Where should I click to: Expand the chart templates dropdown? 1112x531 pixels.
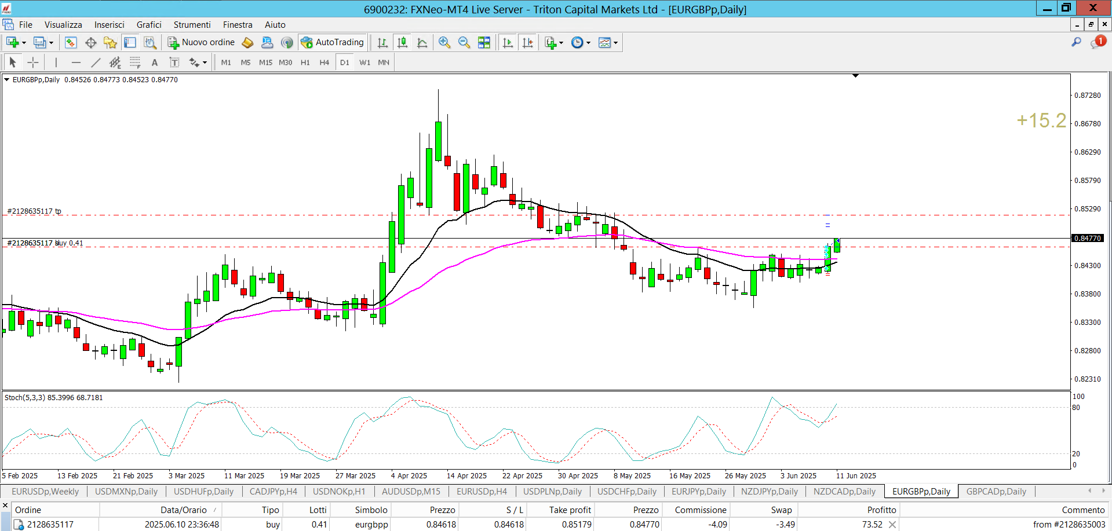tap(615, 43)
